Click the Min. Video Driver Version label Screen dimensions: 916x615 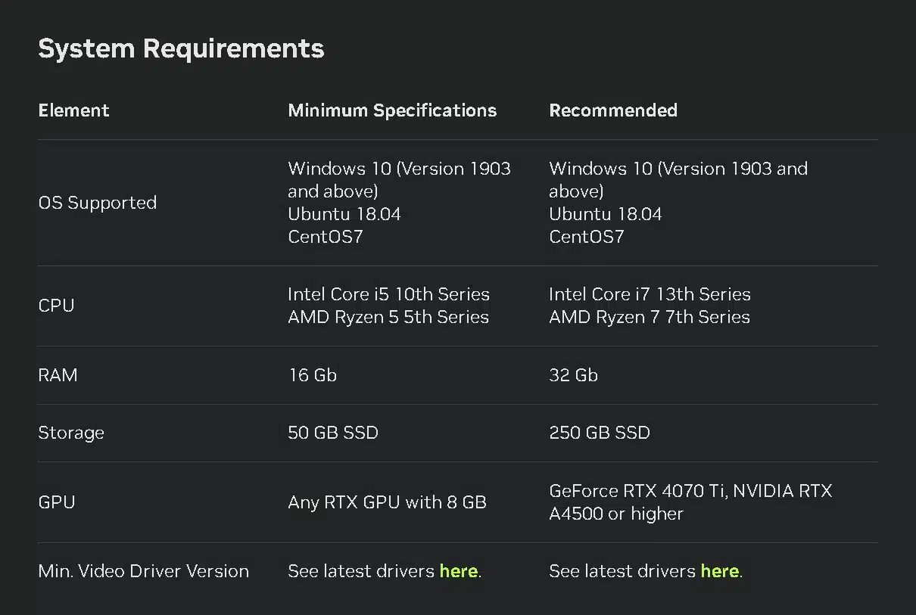[143, 571]
